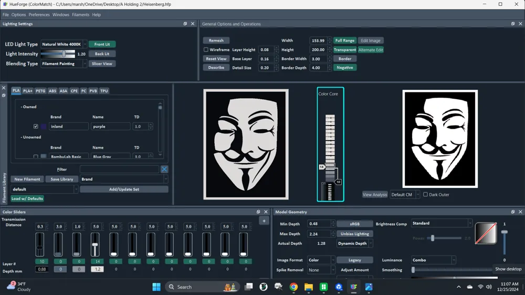Click the New Filament button
The height and width of the screenshot is (295, 525).
tap(27, 179)
